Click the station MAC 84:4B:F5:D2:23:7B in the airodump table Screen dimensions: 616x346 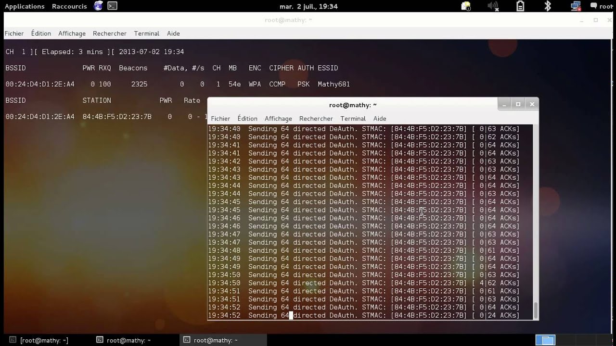tap(117, 117)
